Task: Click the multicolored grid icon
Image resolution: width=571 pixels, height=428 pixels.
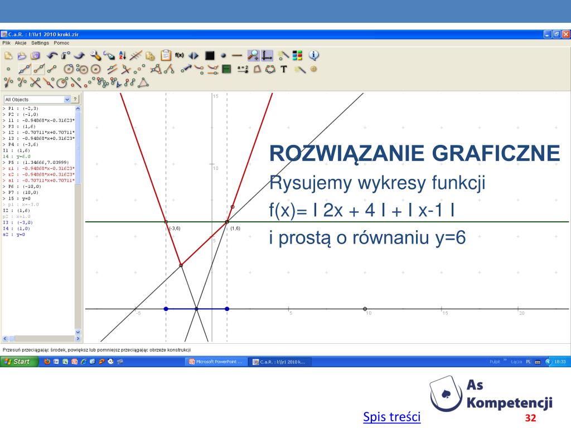Action: click(297, 55)
